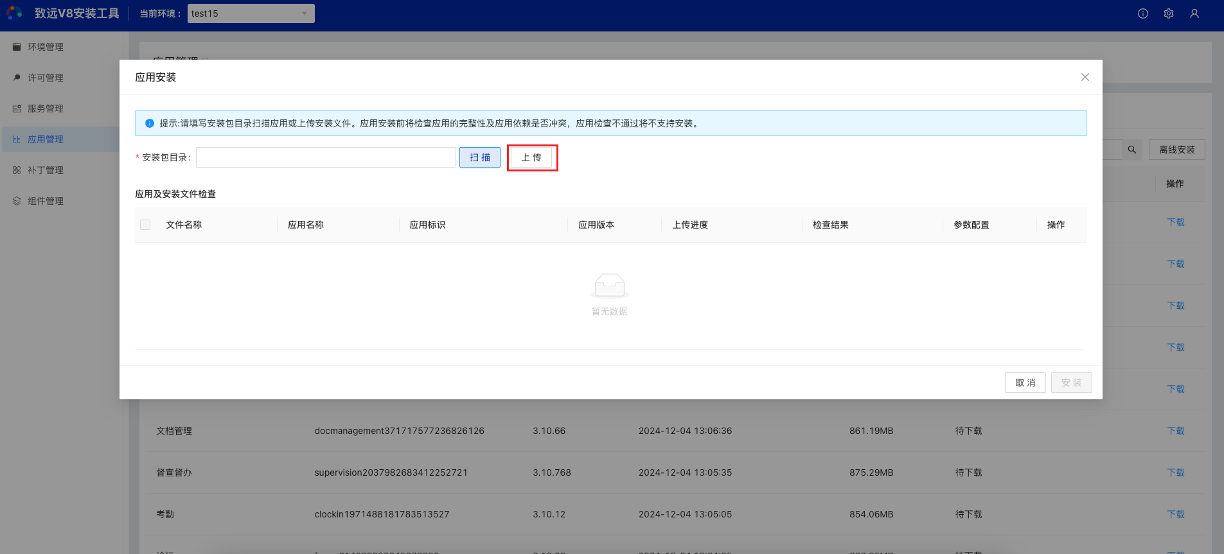Toggle the select-all checkbox in table header
1224x554 pixels.
145,225
